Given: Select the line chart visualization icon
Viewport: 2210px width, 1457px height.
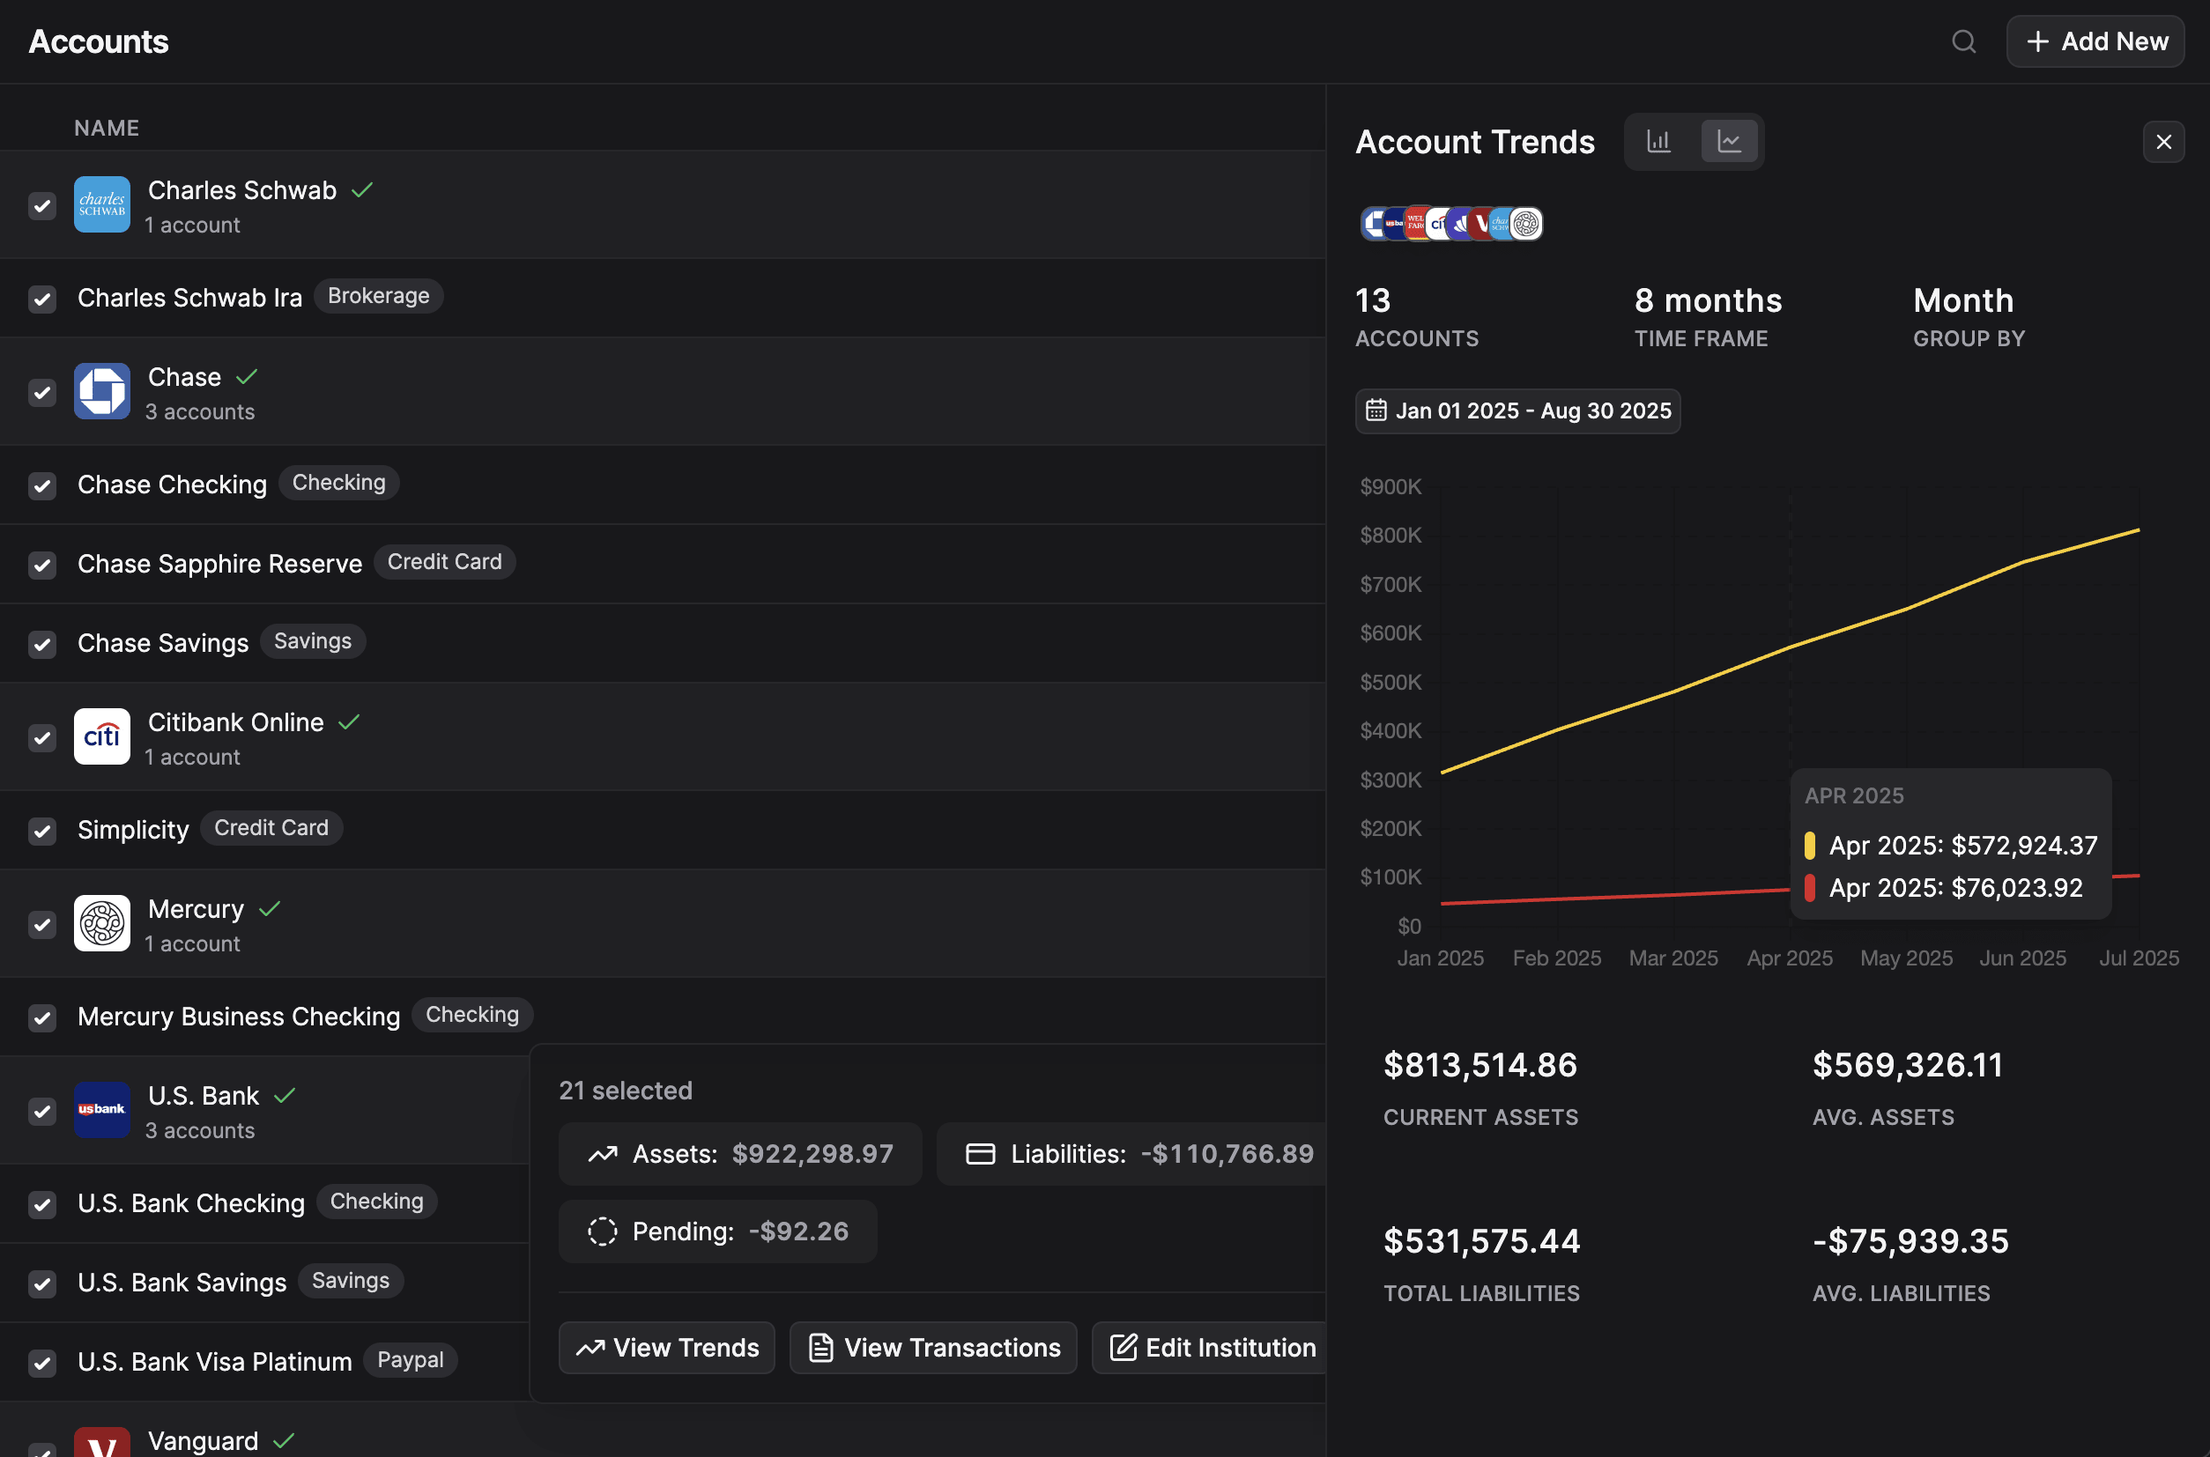Looking at the screenshot, I should 1730,140.
